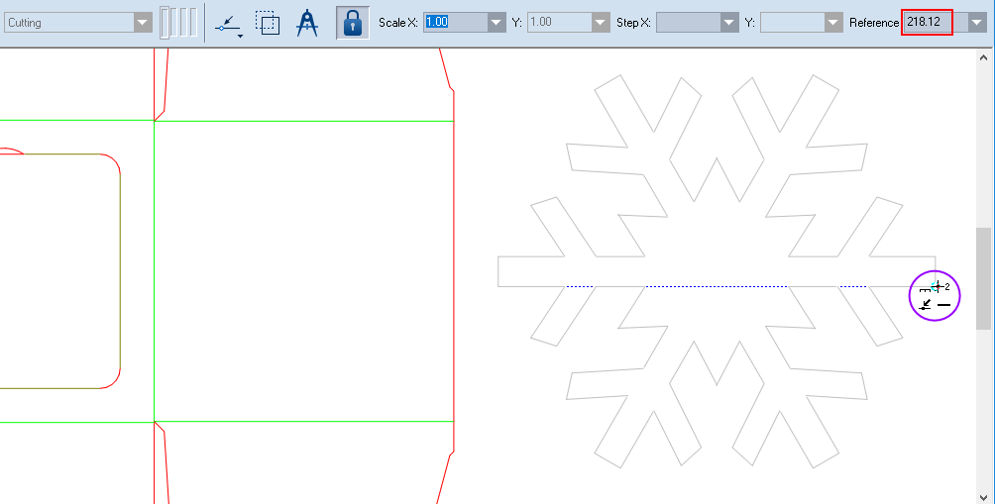Viewport: 995px width, 504px height.
Task: Click the overlapping squares selection icon
Action: [267, 22]
